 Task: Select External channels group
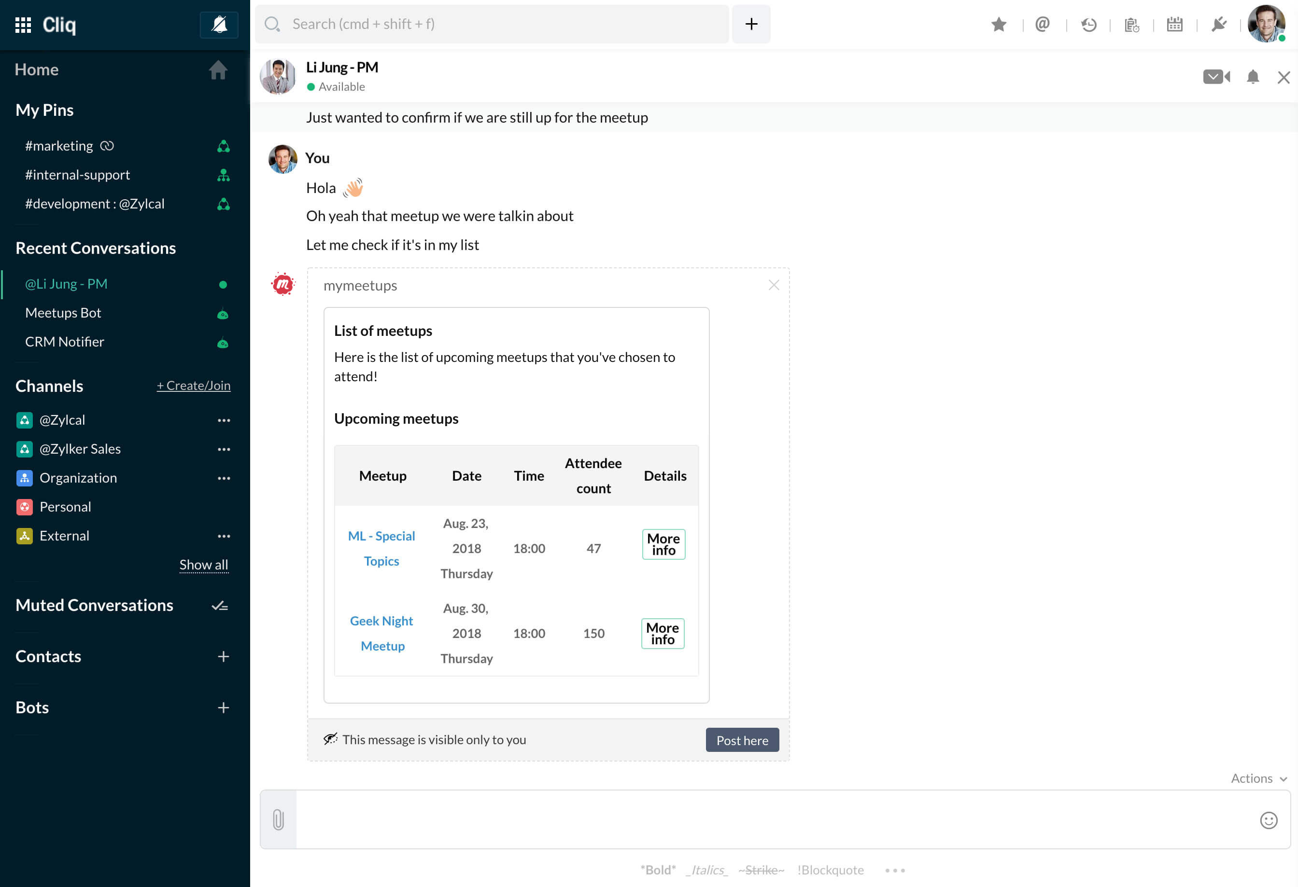(x=64, y=536)
